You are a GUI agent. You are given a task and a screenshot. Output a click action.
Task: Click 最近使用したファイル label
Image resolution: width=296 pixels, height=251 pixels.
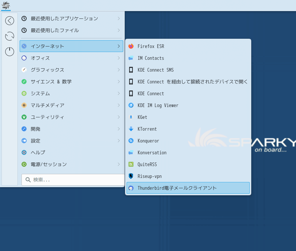(55, 30)
